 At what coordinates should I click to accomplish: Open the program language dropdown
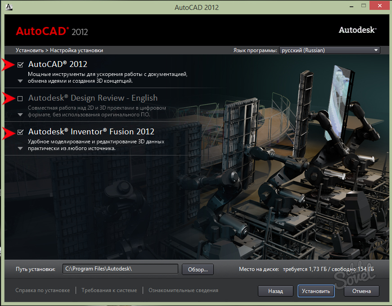[x=329, y=50]
